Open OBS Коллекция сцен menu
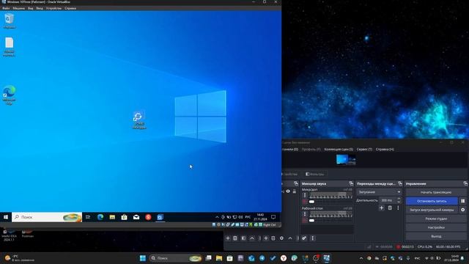Viewport: 469px width, 264px height. pyautogui.click(x=339, y=149)
